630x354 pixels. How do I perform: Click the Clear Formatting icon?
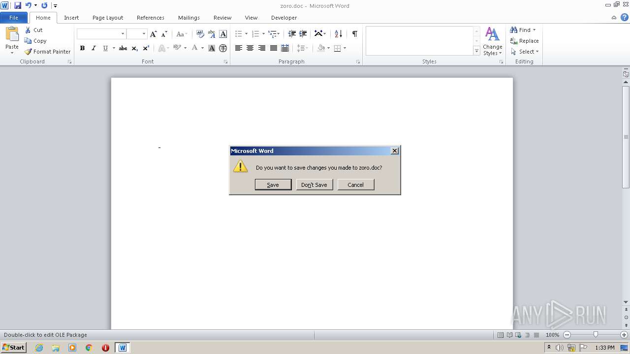pyautogui.click(x=200, y=34)
